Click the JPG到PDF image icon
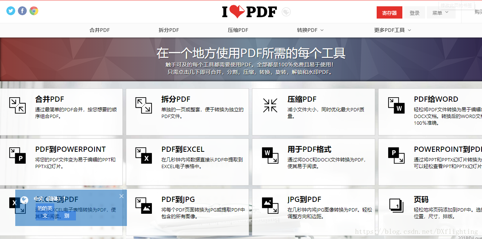Viewport: 482px width, 239px height. 270,205
